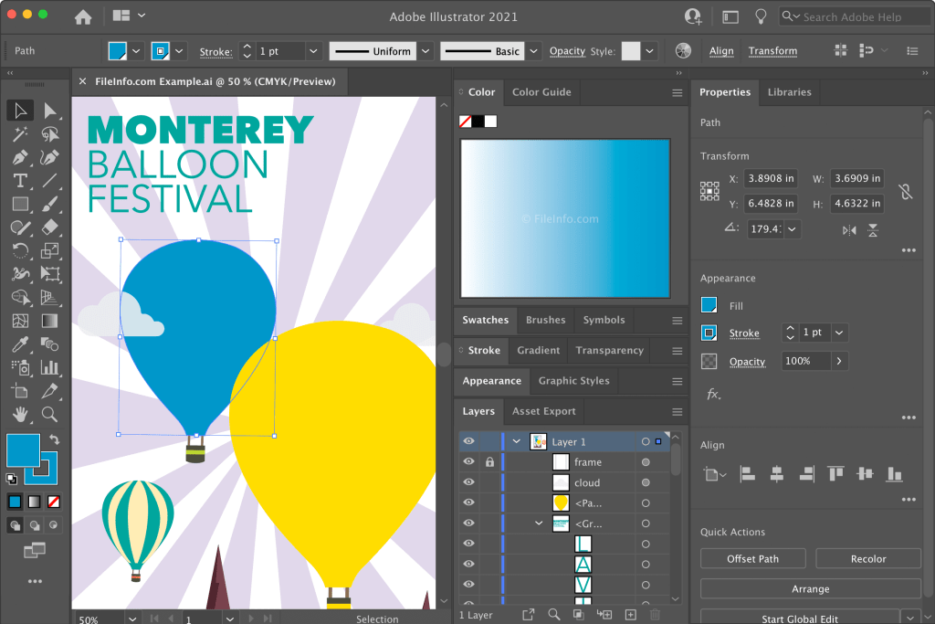935x624 pixels.
Task: Hide the cloud layer visibility
Action: click(x=468, y=482)
